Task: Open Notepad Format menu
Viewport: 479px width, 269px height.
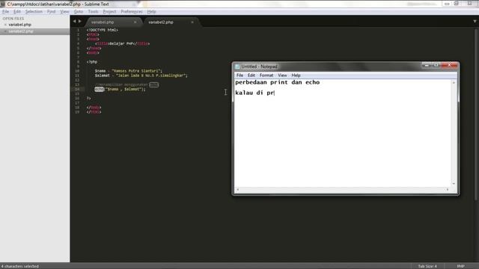Action: click(x=266, y=75)
